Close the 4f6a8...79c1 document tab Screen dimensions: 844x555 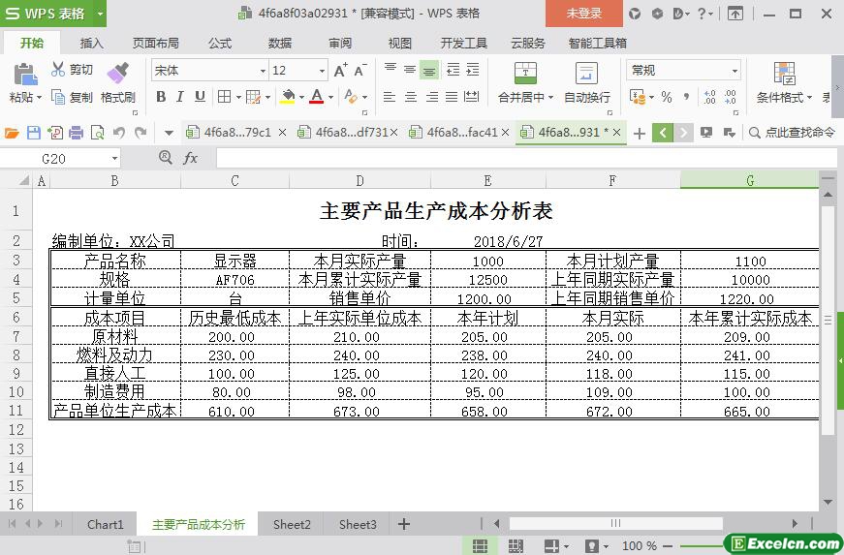pyautogui.click(x=283, y=133)
